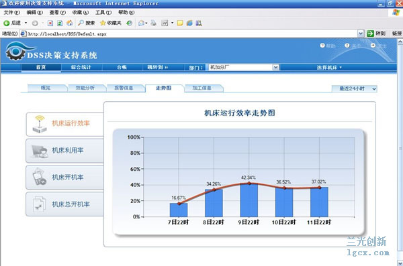The image size is (403, 266).
Task: Open the 最近24小时 time range dropdown
Action: (x=355, y=88)
